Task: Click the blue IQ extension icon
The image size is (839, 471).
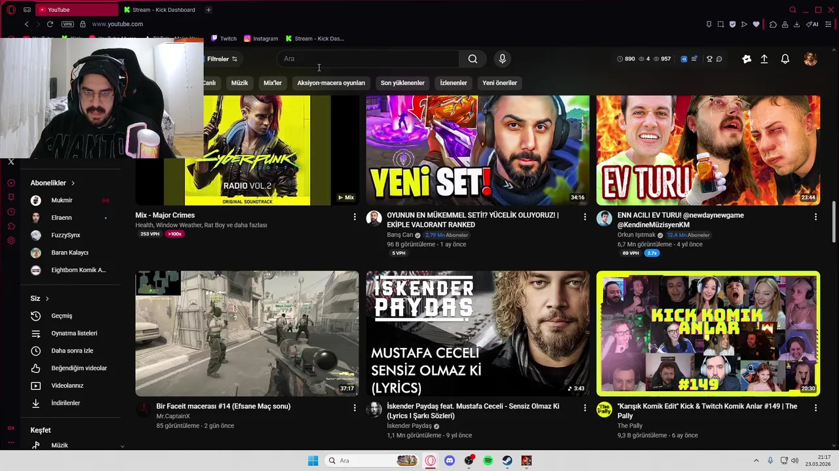Action: tap(684, 59)
